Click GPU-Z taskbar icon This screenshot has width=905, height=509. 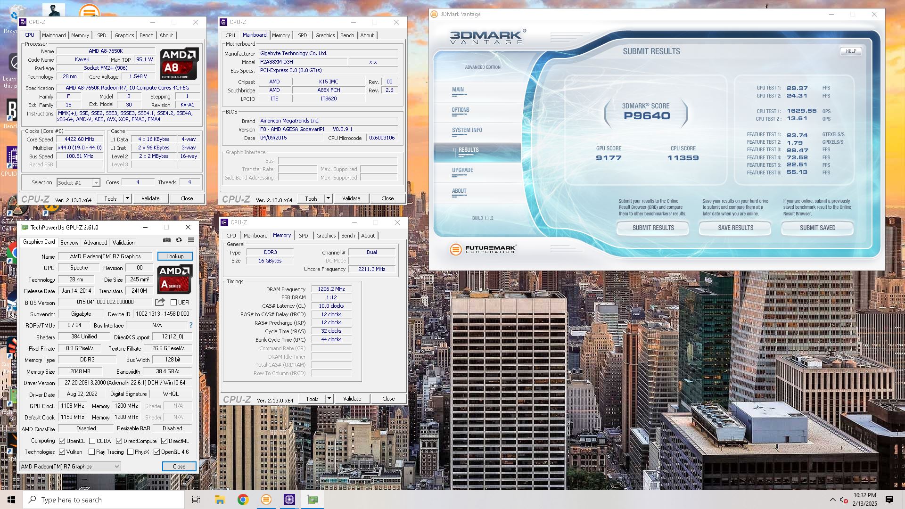[313, 500]
